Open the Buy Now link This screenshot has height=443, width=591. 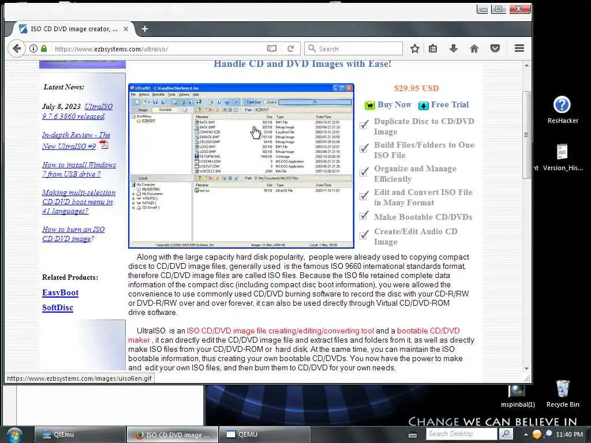(x=394, y=105)
